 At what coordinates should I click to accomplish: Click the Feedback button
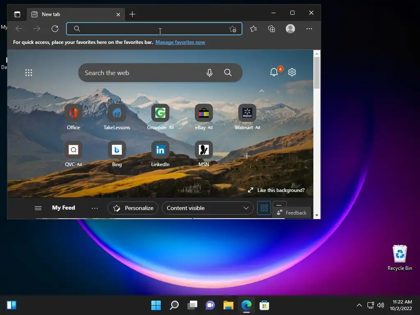point(292,213)
